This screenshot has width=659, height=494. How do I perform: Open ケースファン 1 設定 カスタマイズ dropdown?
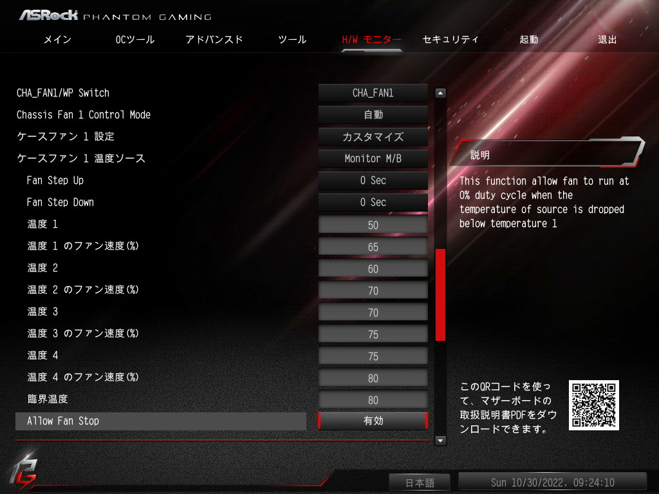[373, 136]
